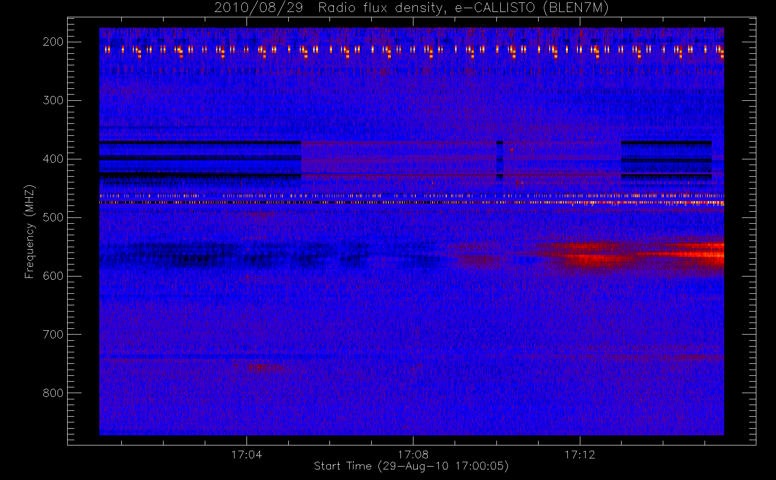Click the 300 frequency tick label
Screen dimensions: 776x480
[53, 100]
